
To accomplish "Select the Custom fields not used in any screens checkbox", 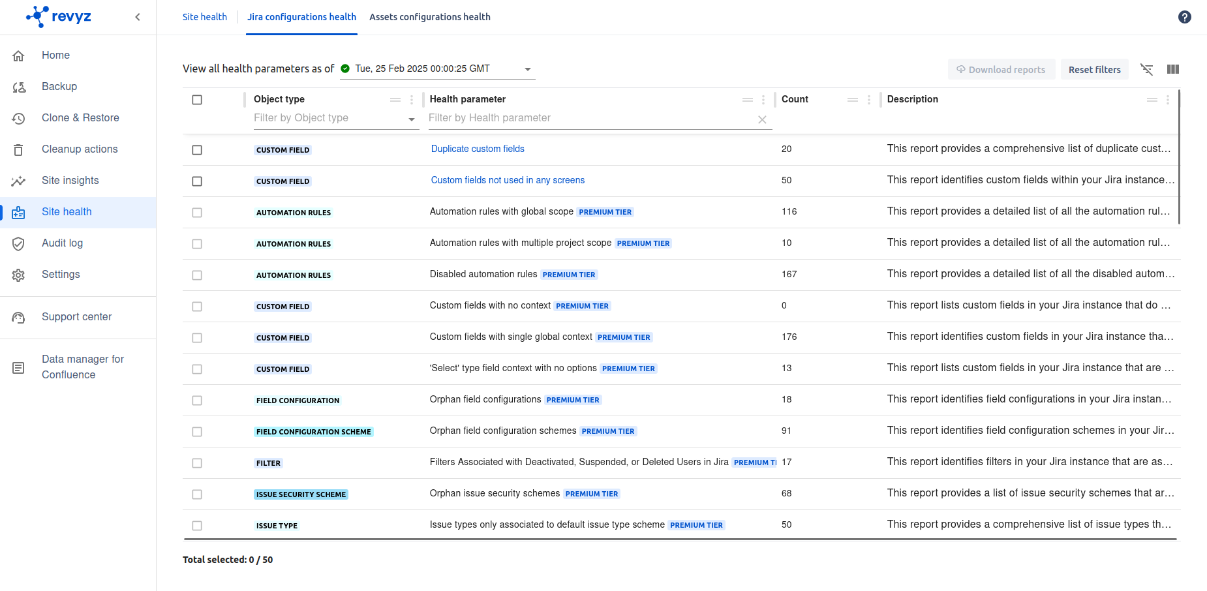I will point(197,181).
